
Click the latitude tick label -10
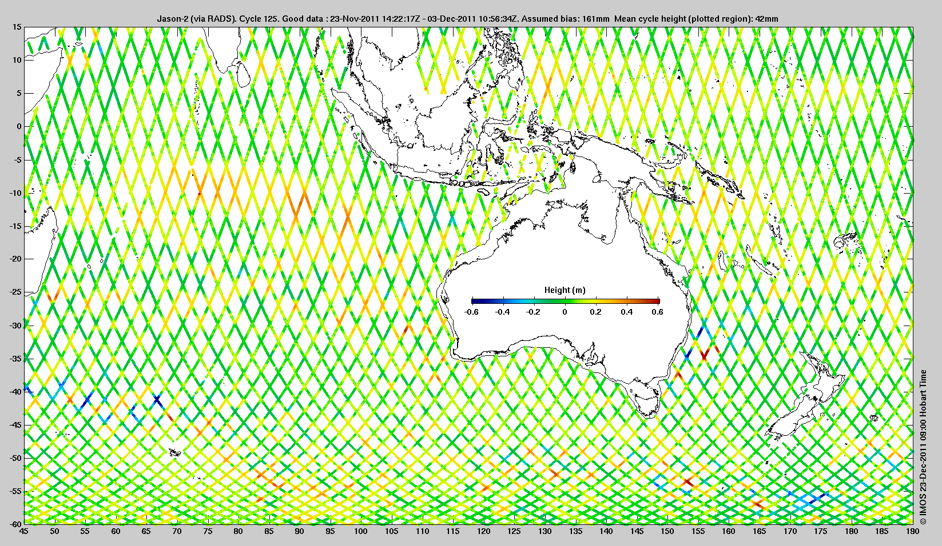click(x=15, y=192)
